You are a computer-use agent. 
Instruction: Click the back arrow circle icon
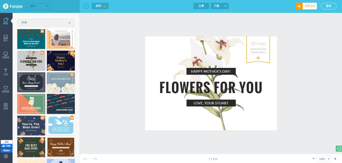pyautogui.click(x=86, y=6)
